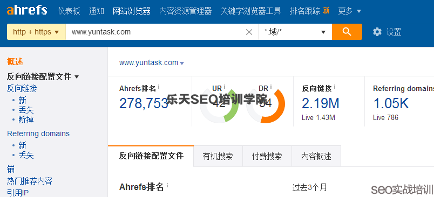Open 反向链接 sidebar link
The image size is (434, 197).
point(22,89)
